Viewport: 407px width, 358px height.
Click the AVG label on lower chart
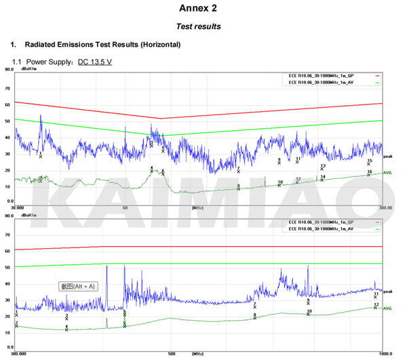(x=388, y=309)
